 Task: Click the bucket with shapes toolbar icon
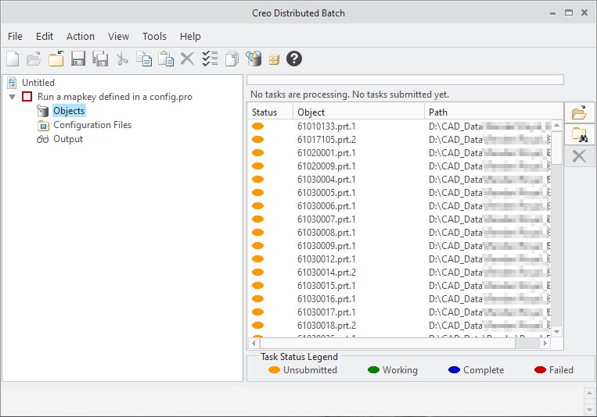254,59
